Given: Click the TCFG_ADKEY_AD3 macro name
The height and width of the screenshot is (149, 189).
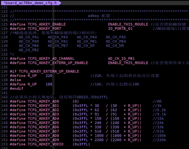Looking at the screenshot, I should coord(43,114).
